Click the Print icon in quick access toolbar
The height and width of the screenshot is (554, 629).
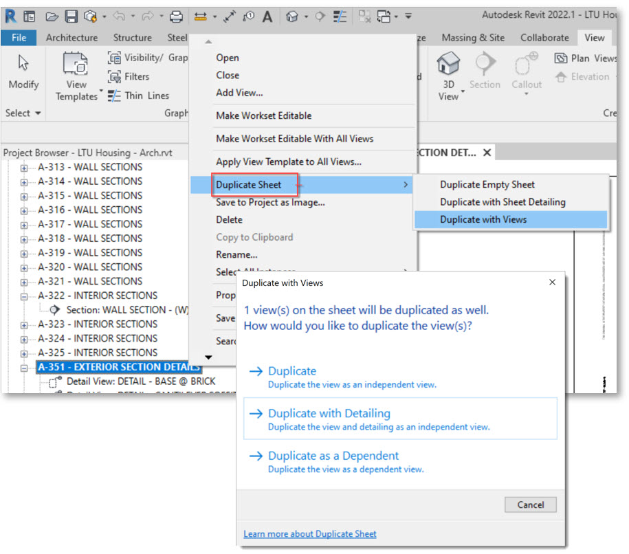pyautogui.click(x=176, y=16)
